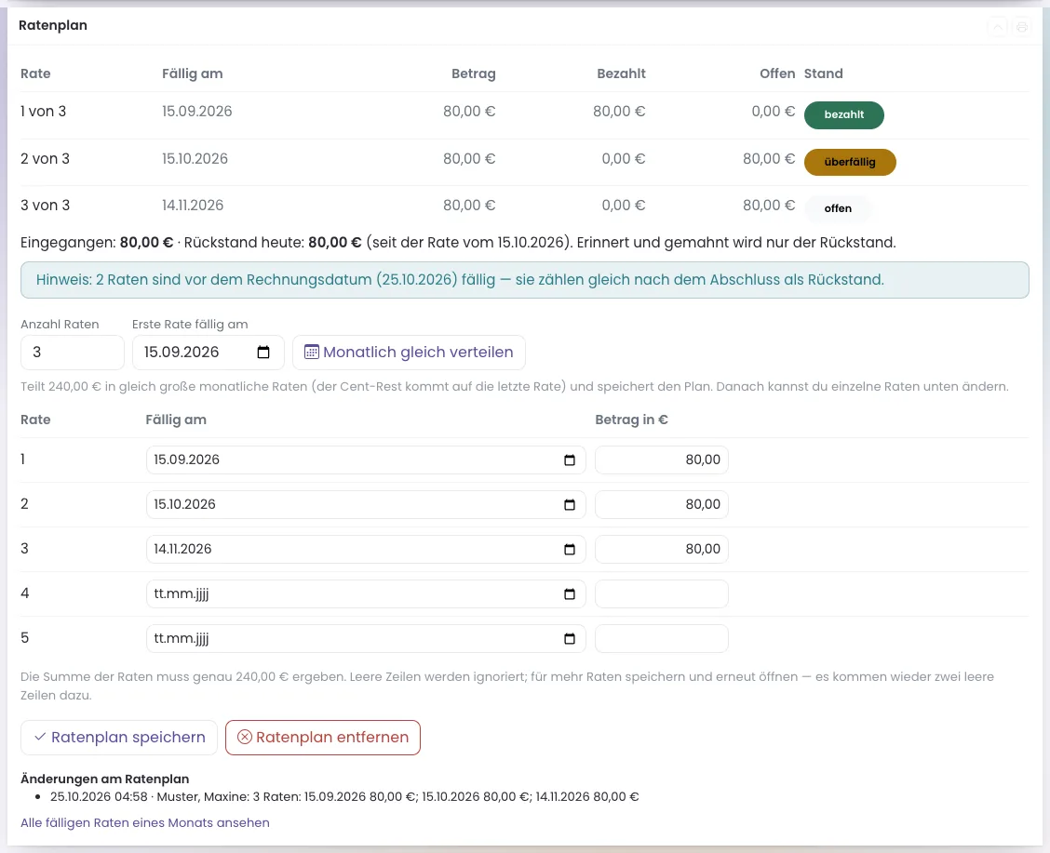Click the "Betrag in €" column header

631,420
